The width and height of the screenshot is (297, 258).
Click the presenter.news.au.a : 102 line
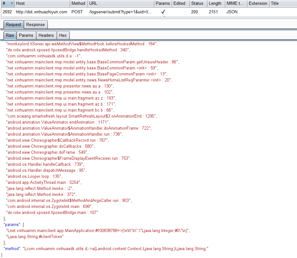tap(60, 92)
